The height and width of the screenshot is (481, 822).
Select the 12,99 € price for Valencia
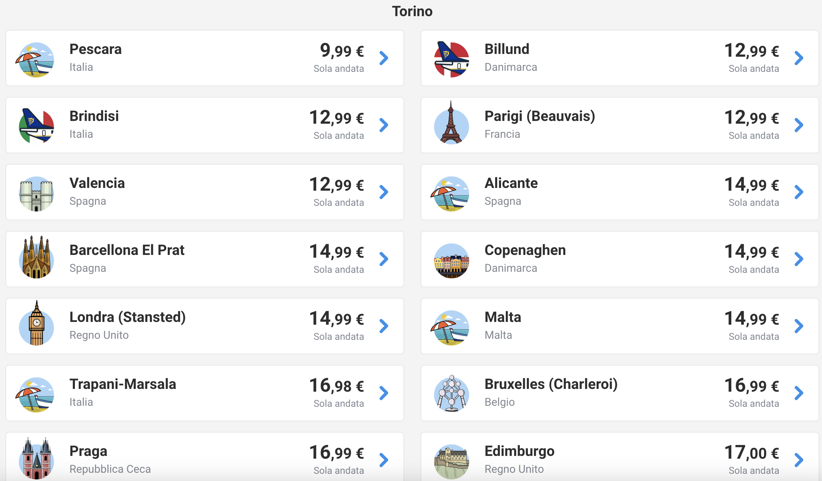point(337,184)
